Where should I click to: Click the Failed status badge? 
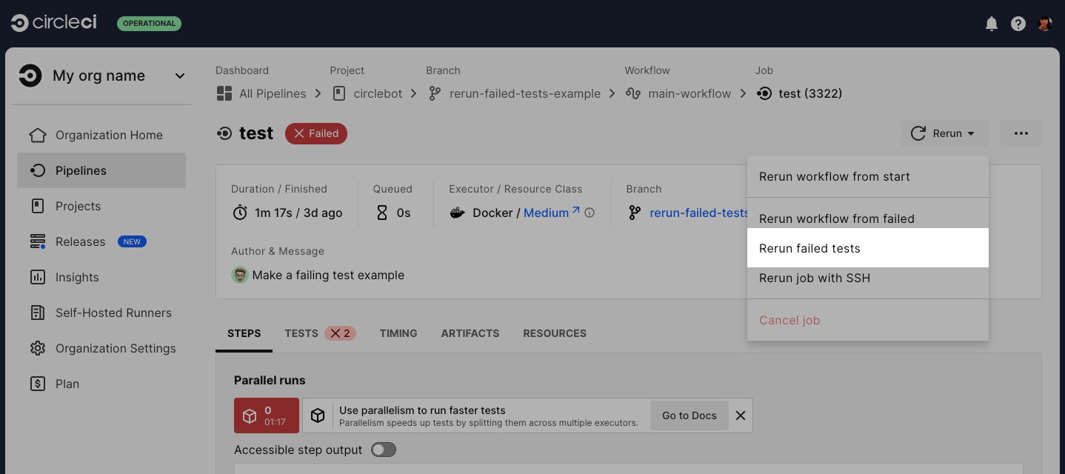pyautogui.click(x=316, y=133)
